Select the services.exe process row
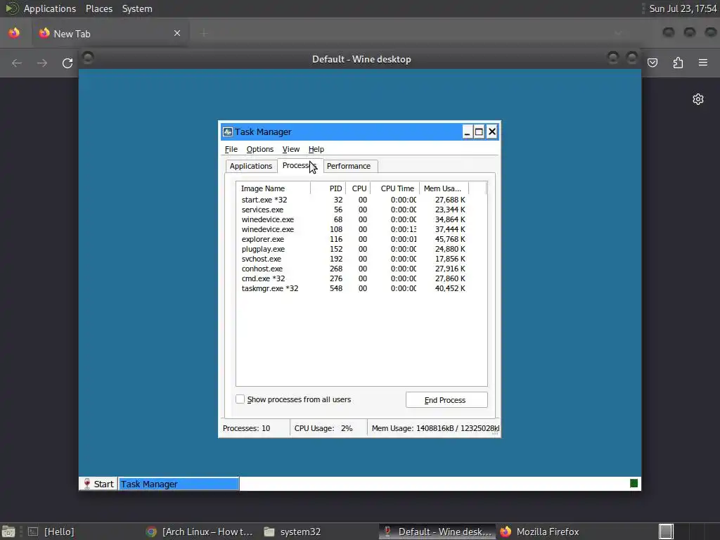Screen dimensions: 720x540 [354, 210]
